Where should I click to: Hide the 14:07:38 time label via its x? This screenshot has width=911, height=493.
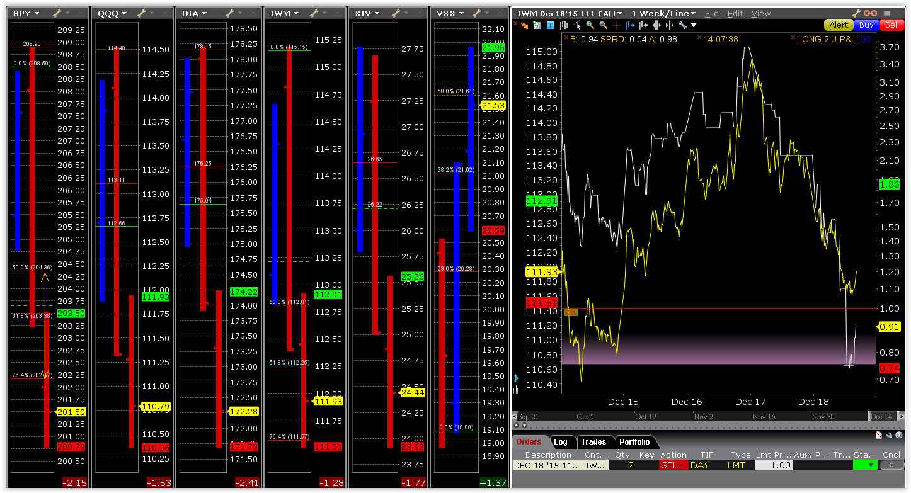pyautogui.click(x=699, y=38)
